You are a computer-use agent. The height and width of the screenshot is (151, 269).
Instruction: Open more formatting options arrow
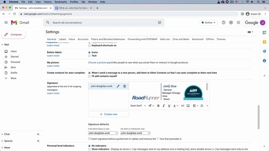(x=207, y=106)
